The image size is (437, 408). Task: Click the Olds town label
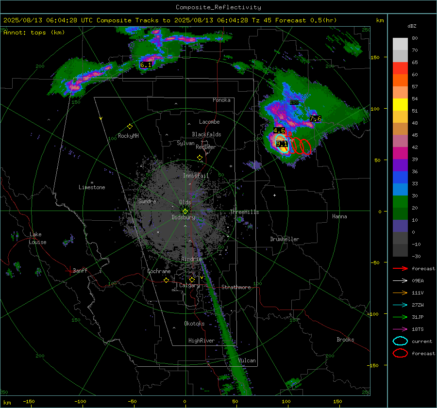[185, 202]
